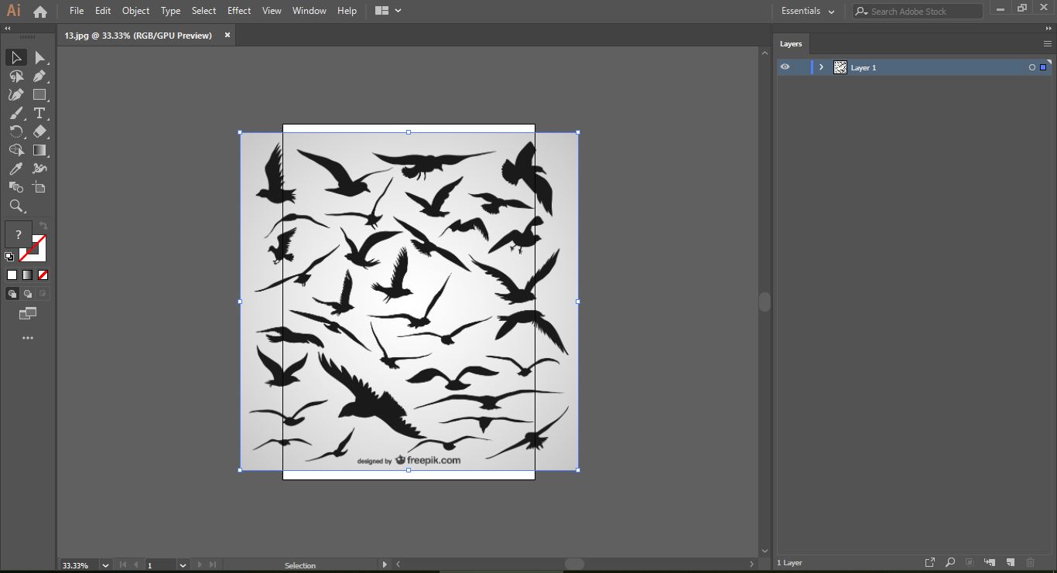Toggle Draw Behind mode
The image size is (1057, 573).
[28, 294]
